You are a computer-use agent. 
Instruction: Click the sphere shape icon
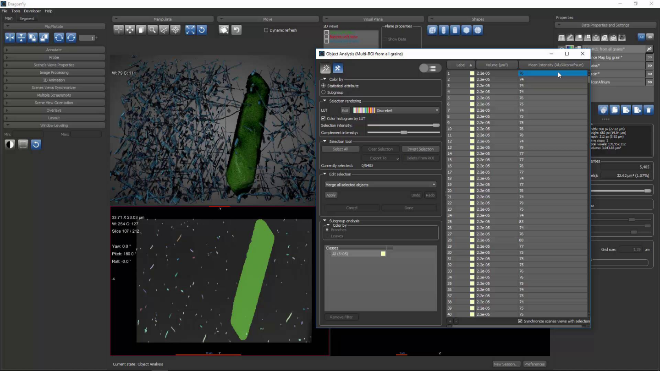point(478,30)
